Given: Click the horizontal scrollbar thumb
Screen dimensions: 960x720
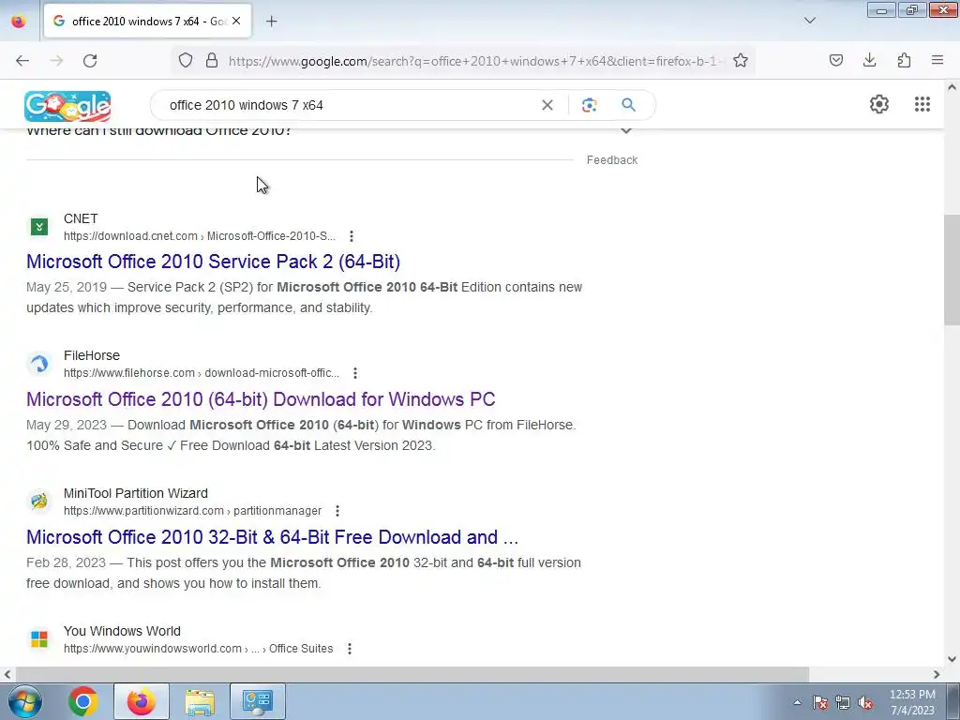Looking at the screenshot, I should click(x=412, y=674).
